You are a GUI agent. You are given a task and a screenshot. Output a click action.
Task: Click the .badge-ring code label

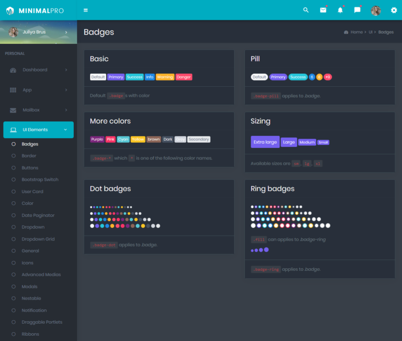[x=266, y=269]
